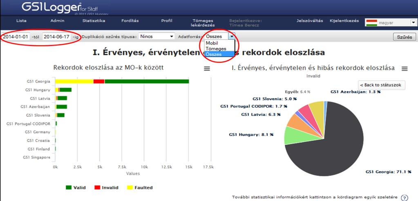Click the GS1 Latvia green bar

[62, 98]
